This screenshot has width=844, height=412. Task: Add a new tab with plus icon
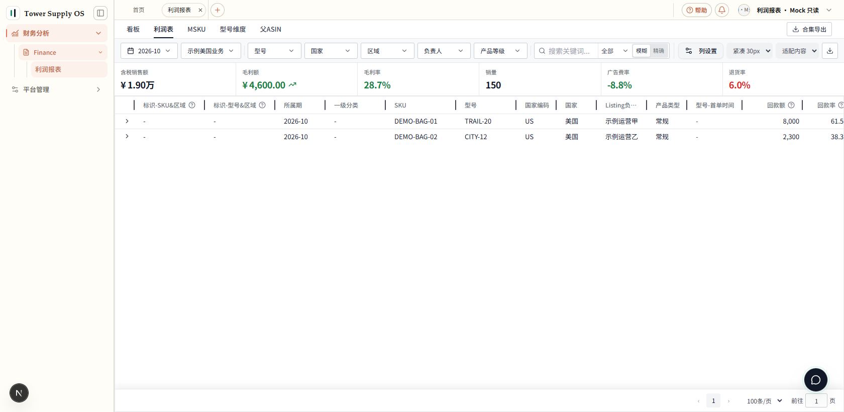coord(218,10)
